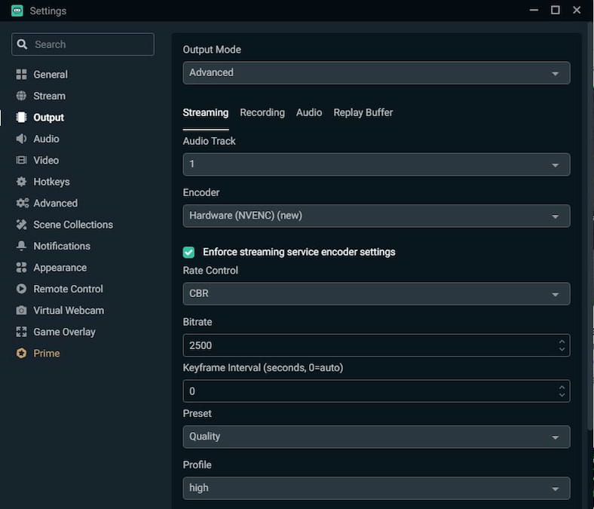The width and height of the screenshot is (594, 509).
Task: Expand the Preset Quality dropdown
Action: pyautogui.click(x=376, y=437)
